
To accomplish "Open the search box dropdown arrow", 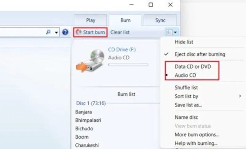I will pyautogui.click(x=56, y=33).
